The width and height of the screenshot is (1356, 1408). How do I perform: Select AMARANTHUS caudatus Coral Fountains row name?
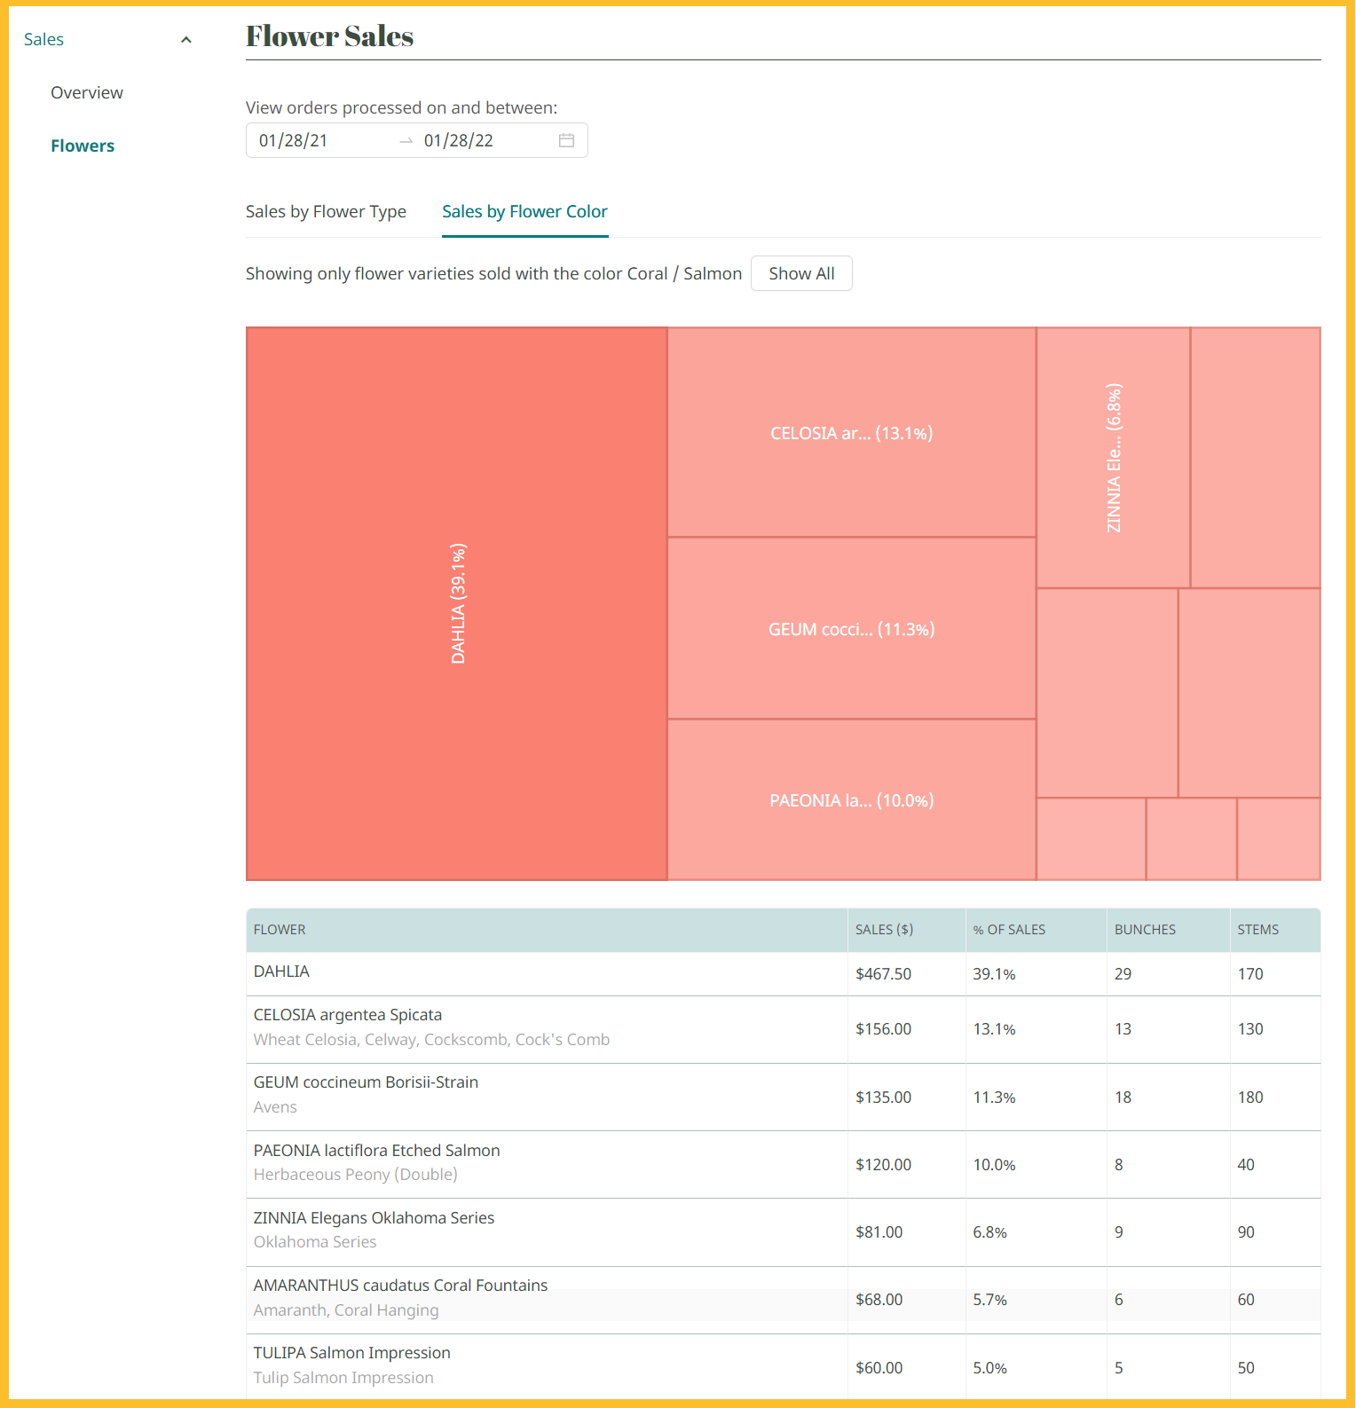(x=400, y=1286)
